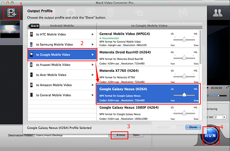Click the Recommended label under MPEG4
Viewport: 230px width, 151px height.
pyautogui.click(x=109, y=38)
